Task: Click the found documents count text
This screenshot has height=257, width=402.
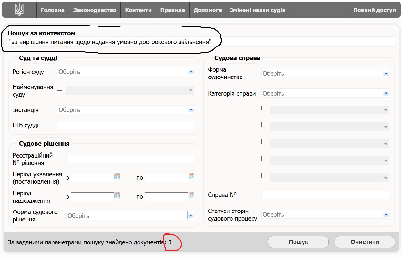Action: 89,242
